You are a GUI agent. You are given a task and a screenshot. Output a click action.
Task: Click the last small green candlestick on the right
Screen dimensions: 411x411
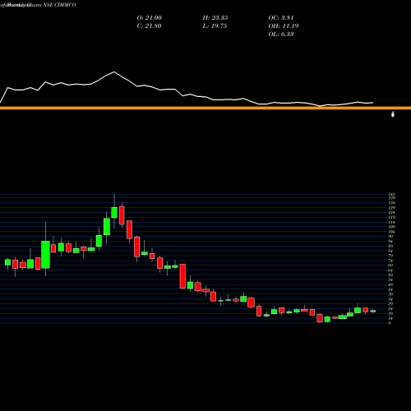tap(373, 311)
